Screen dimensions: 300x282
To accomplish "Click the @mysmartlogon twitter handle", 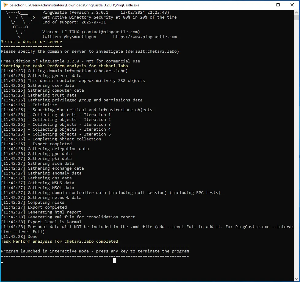I will point(80,37).
